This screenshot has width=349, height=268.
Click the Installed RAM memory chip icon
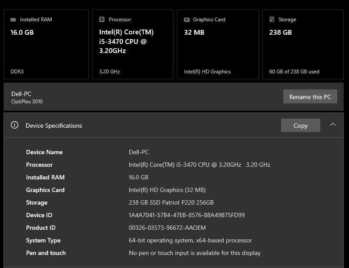tap(13, 20)
